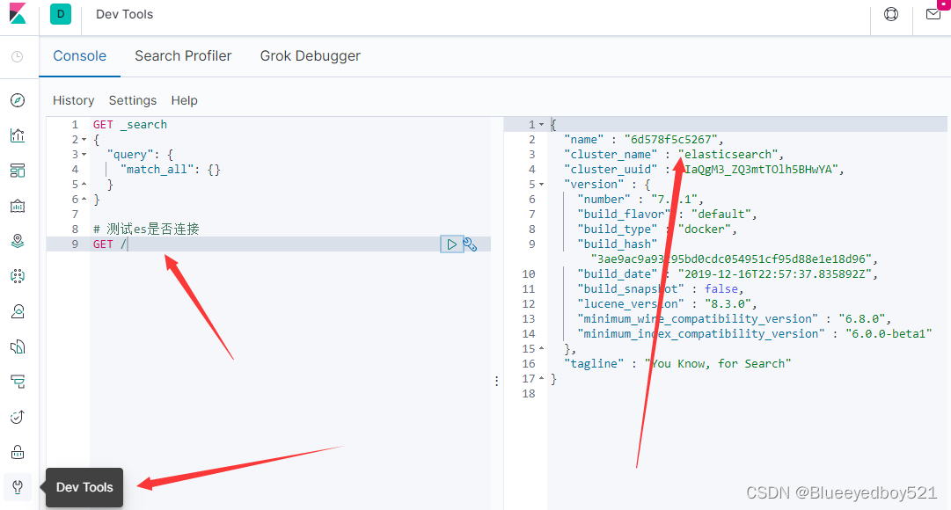
Task: Click the "minimum_index_compatibility_version" line
Action: (x=755, y=334)
